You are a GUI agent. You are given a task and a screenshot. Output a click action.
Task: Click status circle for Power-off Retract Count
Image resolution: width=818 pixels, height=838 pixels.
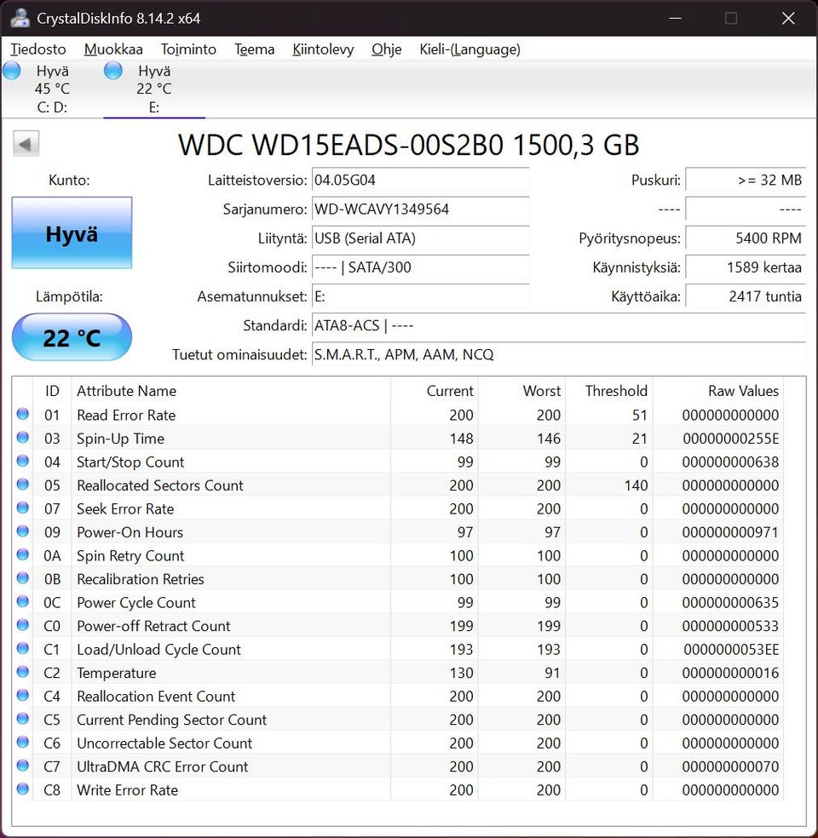click(x=22, y=625)
